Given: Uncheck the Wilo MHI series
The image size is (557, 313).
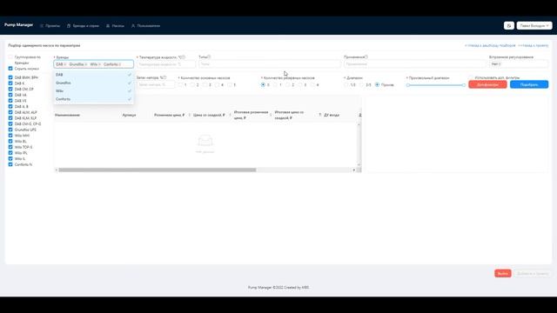Looking at the screenshot, I should click(10, 136).
